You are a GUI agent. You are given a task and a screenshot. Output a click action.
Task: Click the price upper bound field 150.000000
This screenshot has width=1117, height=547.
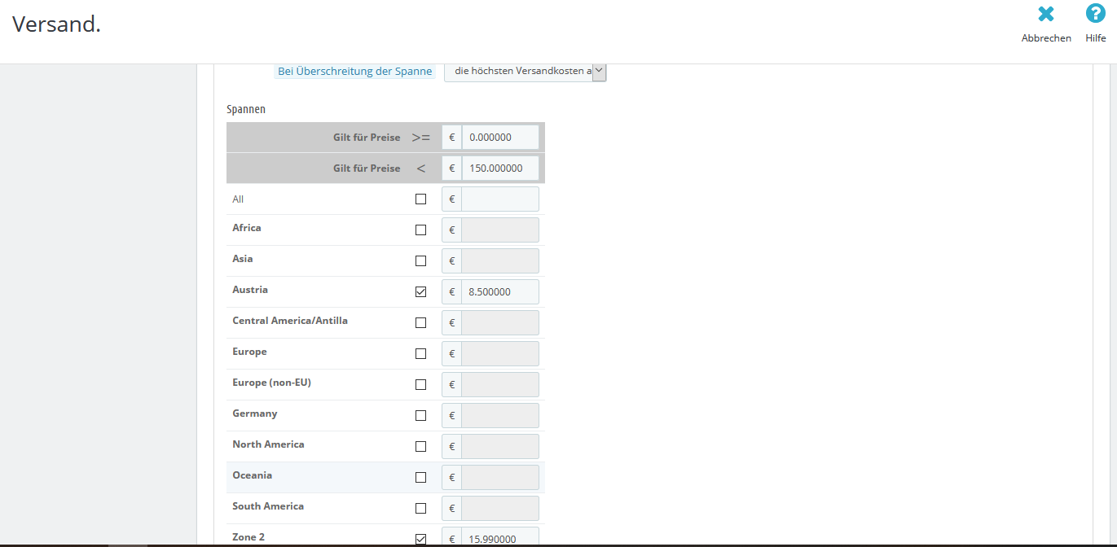[500, 168]
